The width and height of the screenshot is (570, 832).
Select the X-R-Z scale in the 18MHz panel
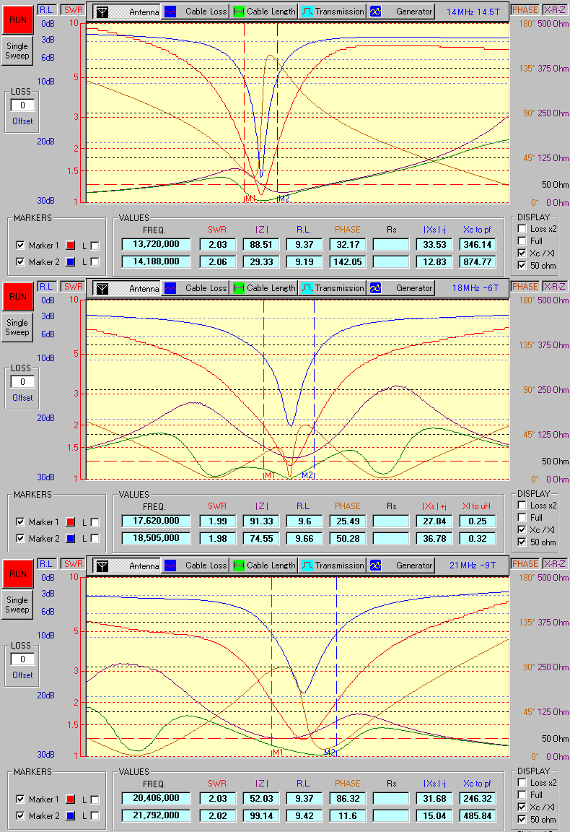click(554, 287)
